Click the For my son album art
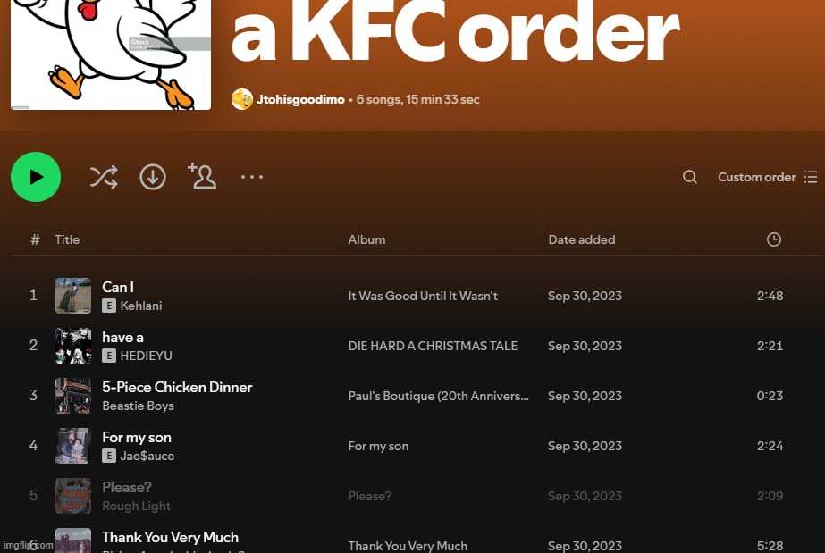Viewport: 825px width, 553px height. pos(73,446)
